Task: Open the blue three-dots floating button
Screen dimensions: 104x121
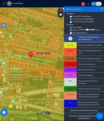Action: click(x=100, y=116)
